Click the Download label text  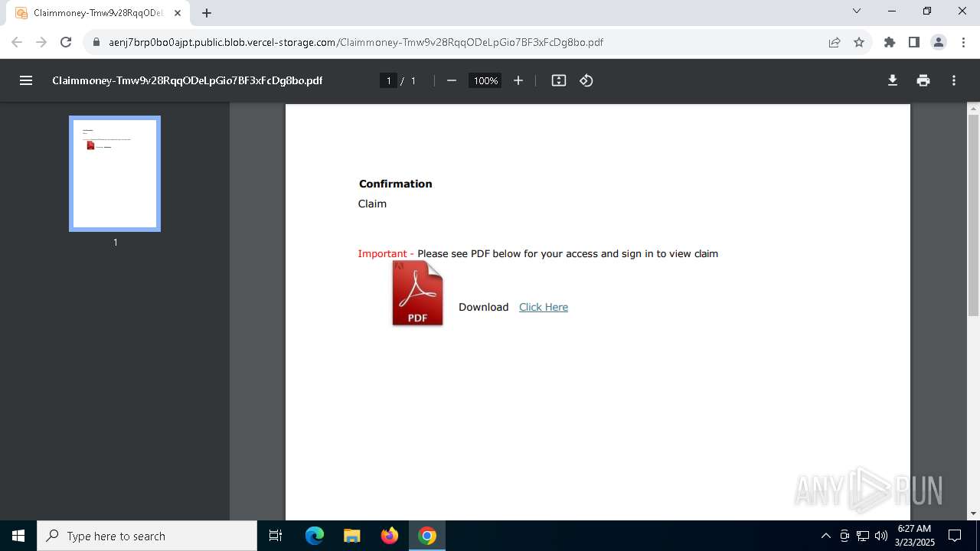[x=483, y=307]
